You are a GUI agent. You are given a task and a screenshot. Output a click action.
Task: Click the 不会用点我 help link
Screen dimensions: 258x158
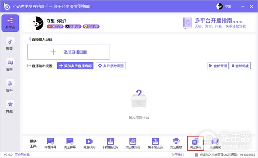pyautogui.click(x=22, y=155)
